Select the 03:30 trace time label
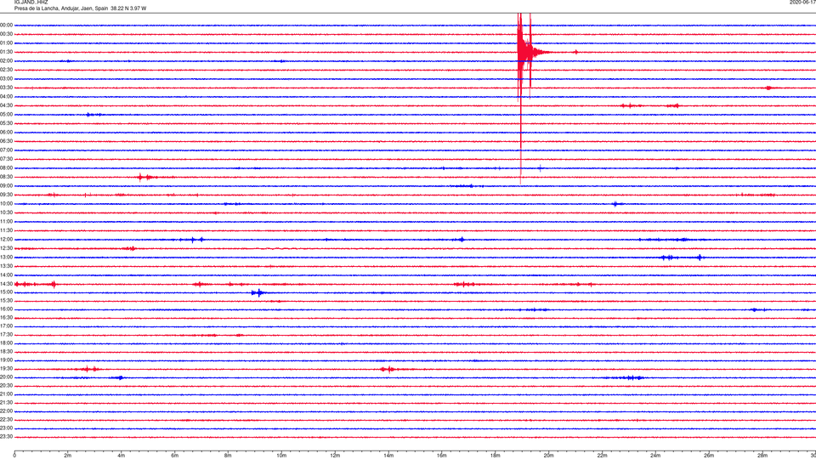 [6, 88]
